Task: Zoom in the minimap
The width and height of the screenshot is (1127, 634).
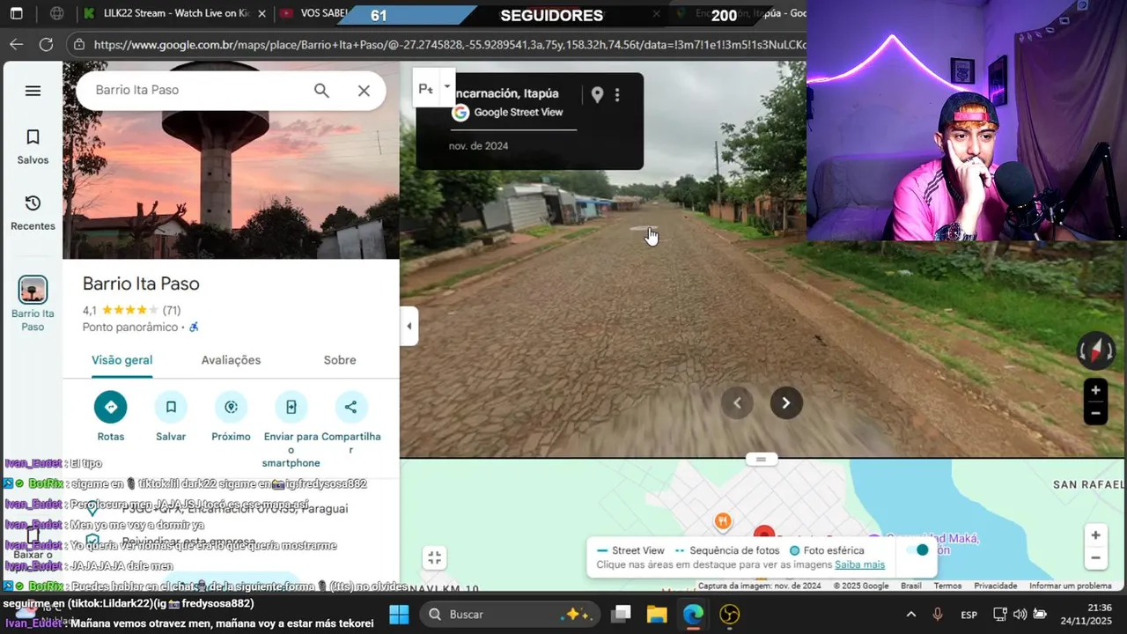Action: coord(1095,535)
